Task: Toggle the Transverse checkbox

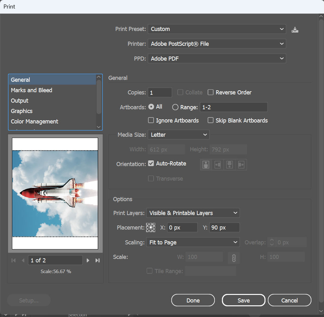Action: [151, 178]
